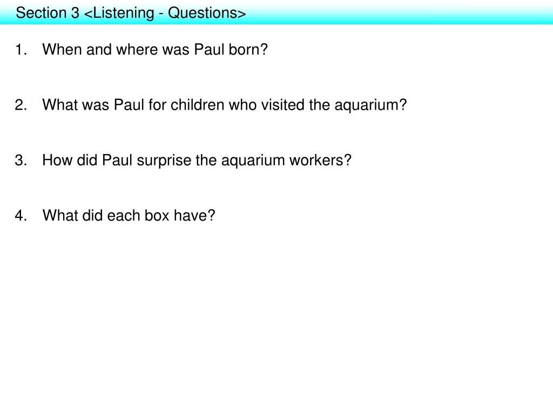Click the word "When" starting question one
Screen dimensions: 553x415
[62, 49]
